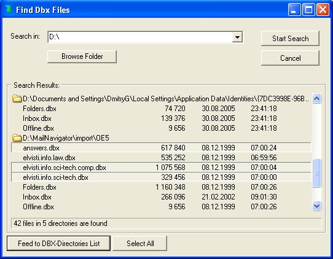Feed to DBX-Directories List
Viewport: 333px width, 259px height.
[58, 243]
